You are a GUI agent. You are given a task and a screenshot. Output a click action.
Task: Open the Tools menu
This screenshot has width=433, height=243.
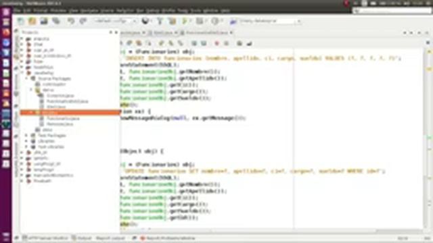[196, 11]
